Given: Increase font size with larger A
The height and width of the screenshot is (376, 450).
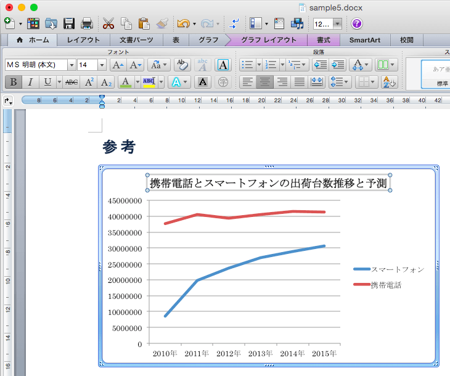Looking at the screenshot, I should [118, 65].
